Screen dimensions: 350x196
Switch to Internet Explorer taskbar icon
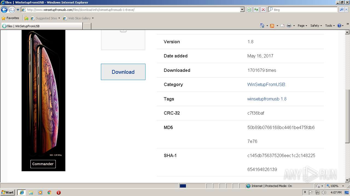click(22, 192)
